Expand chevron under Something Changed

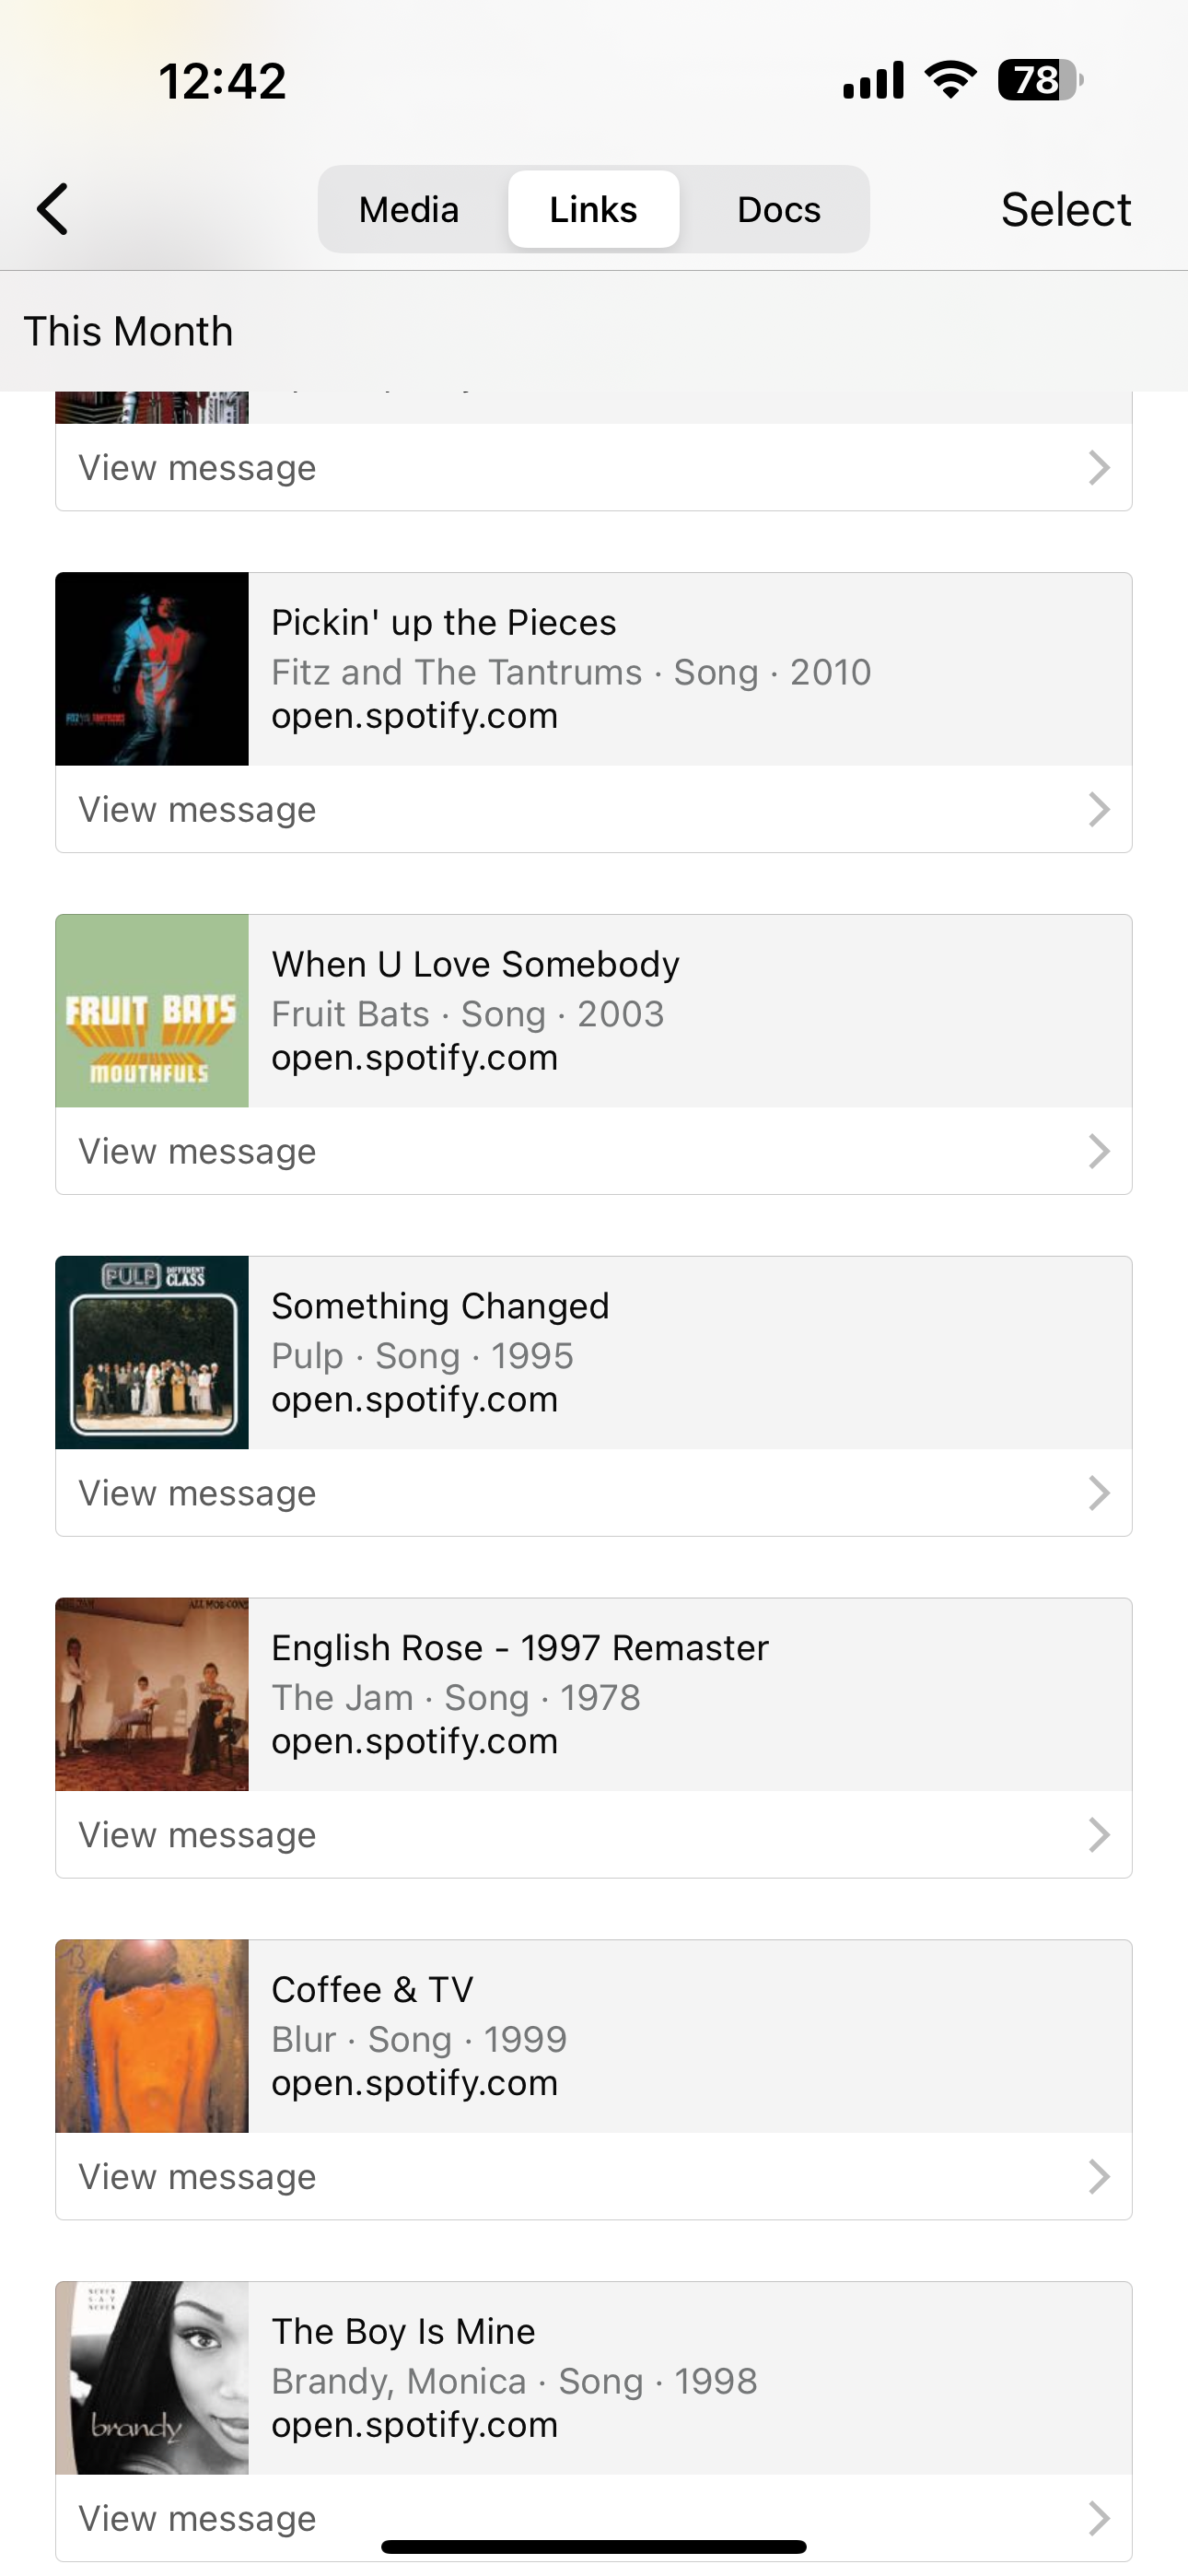pos(1099,1494)
